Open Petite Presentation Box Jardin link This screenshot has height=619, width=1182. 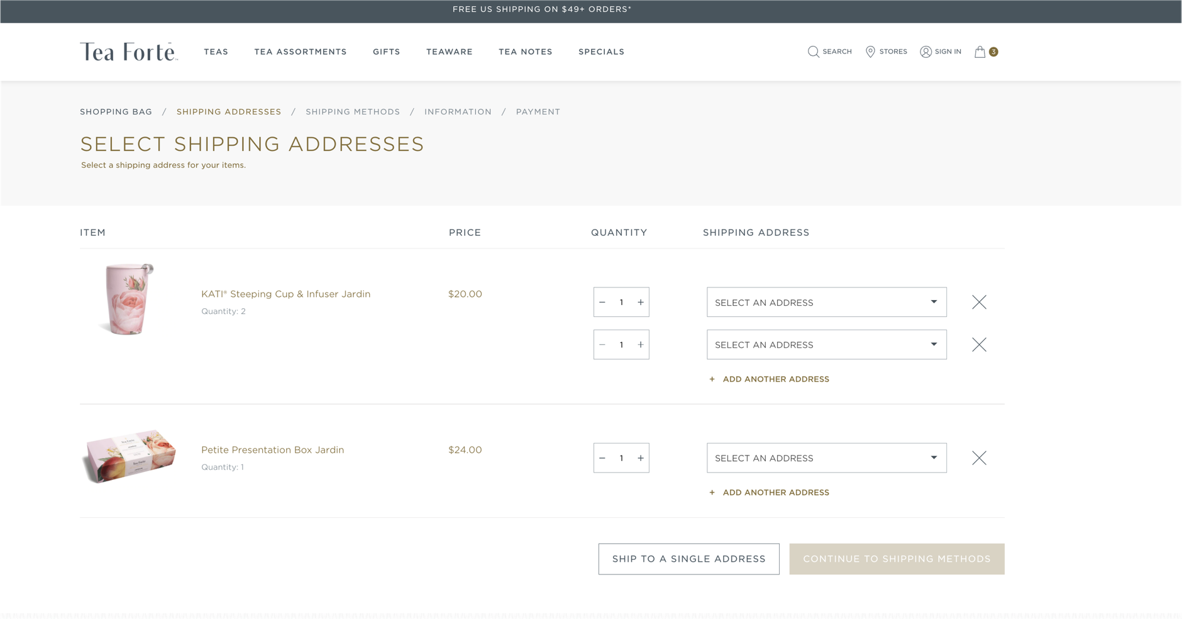point(272,450)
